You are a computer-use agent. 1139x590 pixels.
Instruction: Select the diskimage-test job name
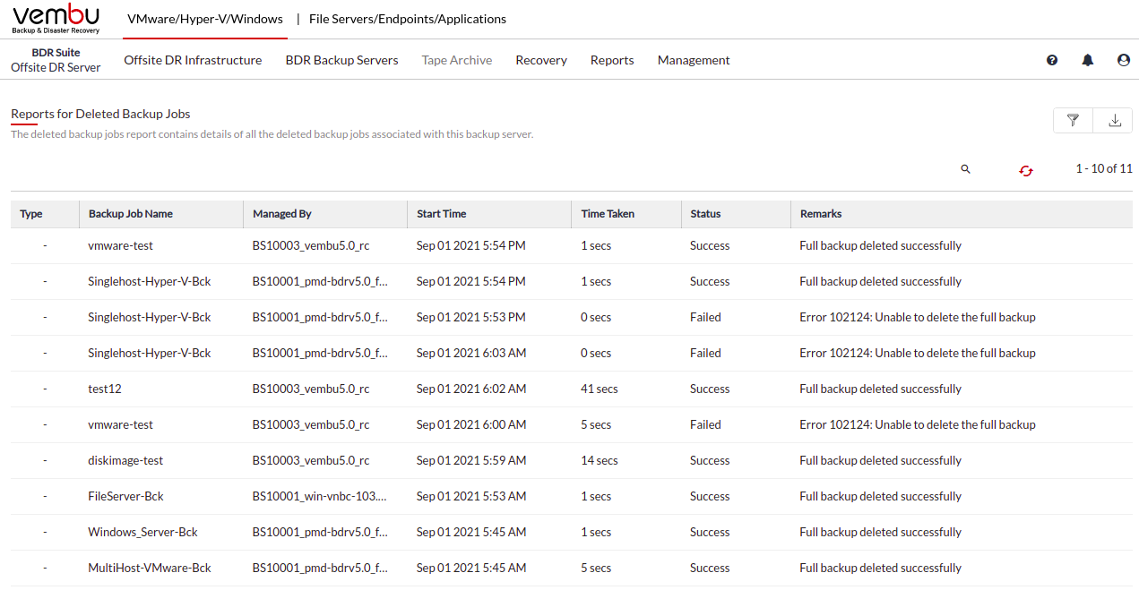tap(125, 460)
